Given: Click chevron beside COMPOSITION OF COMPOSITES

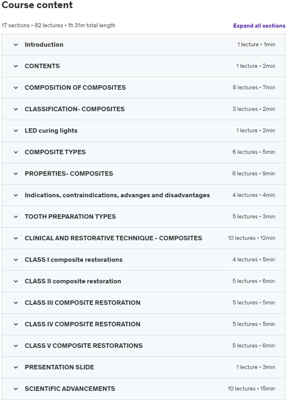Looking at the screenshot, I should pos(16,88).
